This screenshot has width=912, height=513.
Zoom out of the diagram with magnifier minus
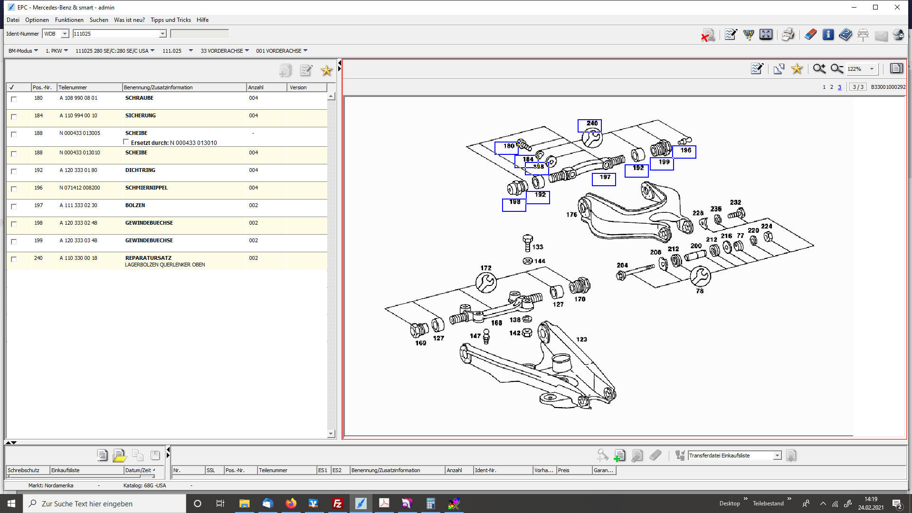(x=837, y=69)
